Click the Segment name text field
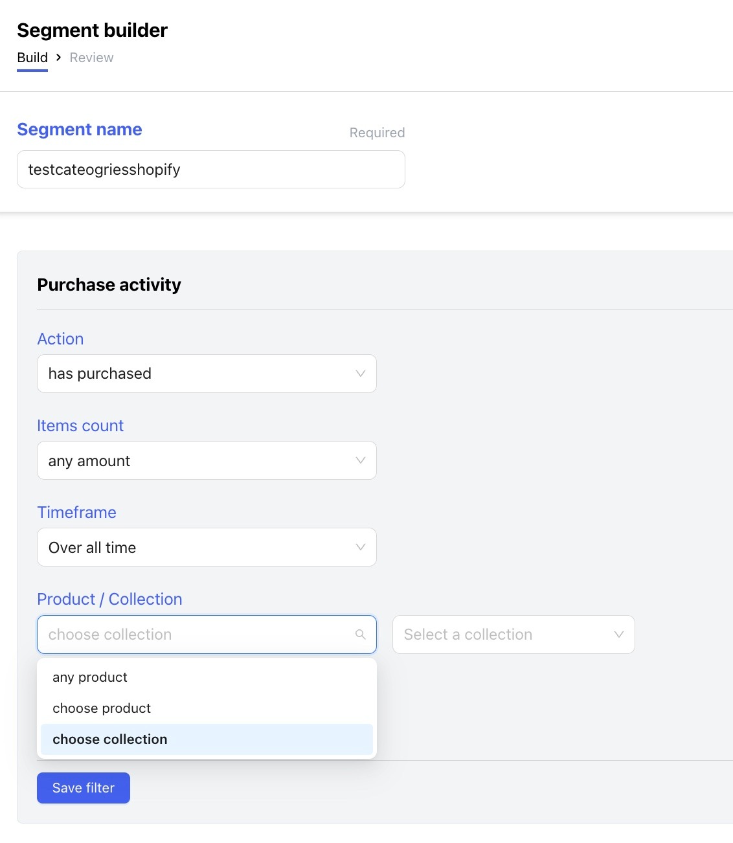This screenshot has width=733, height=843. (x=210, y=170)
